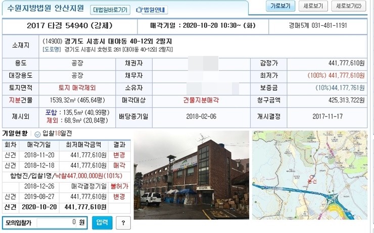Select the 용도 value 공장
Screen dimensions: 374x233
click(x=77, y=63)
